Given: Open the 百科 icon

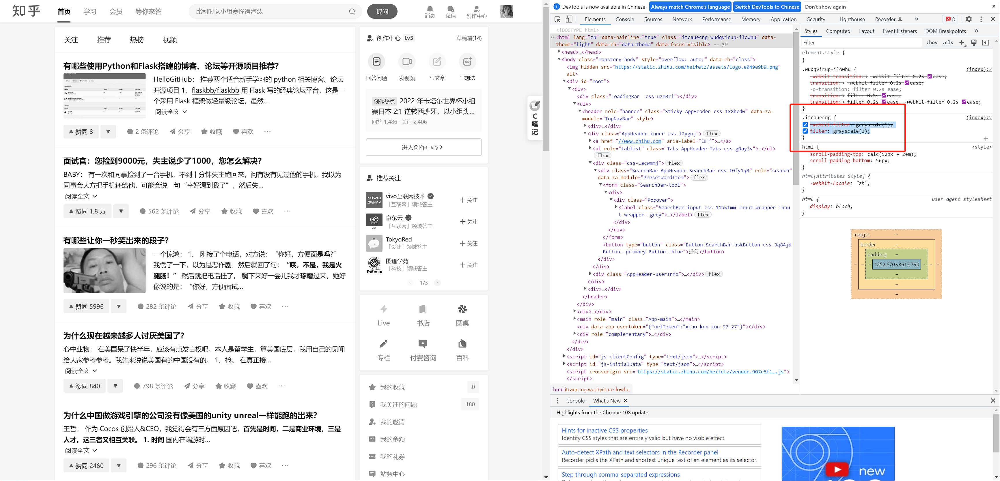Looking at the screenshot, I should 462,344.
